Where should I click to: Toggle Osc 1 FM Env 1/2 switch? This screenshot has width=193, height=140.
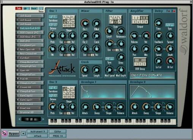click(67, 55)
